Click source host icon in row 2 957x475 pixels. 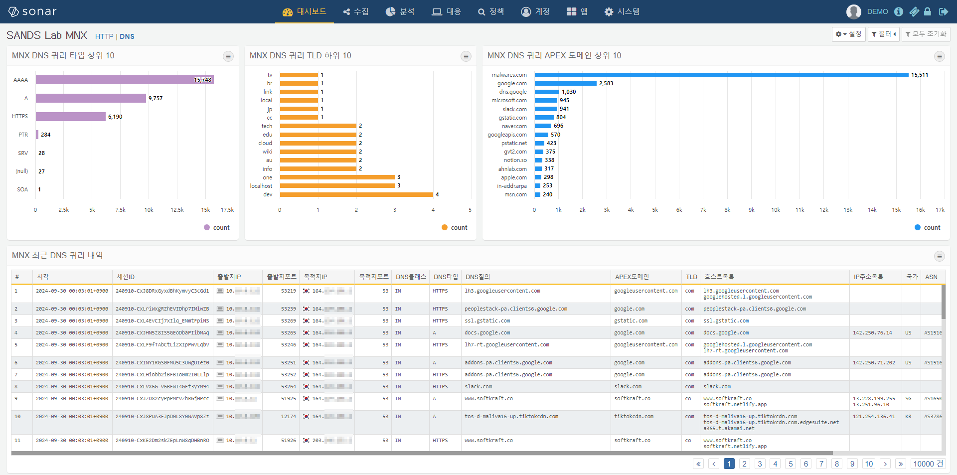click(220, 309)
